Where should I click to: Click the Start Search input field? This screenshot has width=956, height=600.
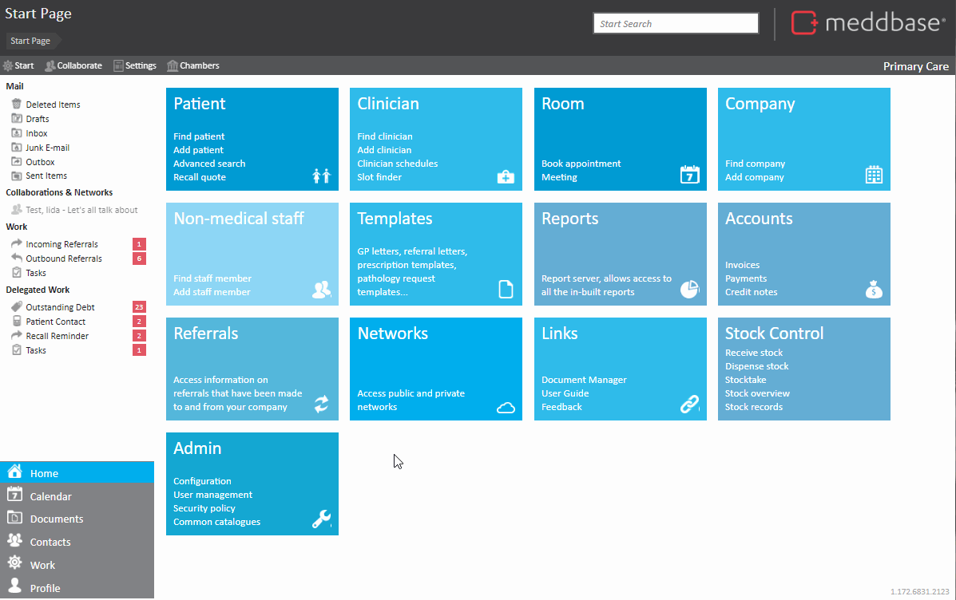click(676, 24)
